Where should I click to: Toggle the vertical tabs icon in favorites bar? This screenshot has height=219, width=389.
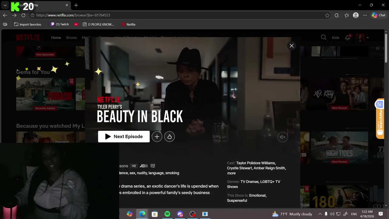[5, 24]
